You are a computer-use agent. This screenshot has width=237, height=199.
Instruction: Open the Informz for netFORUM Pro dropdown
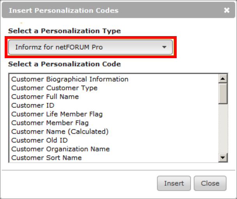90,47
